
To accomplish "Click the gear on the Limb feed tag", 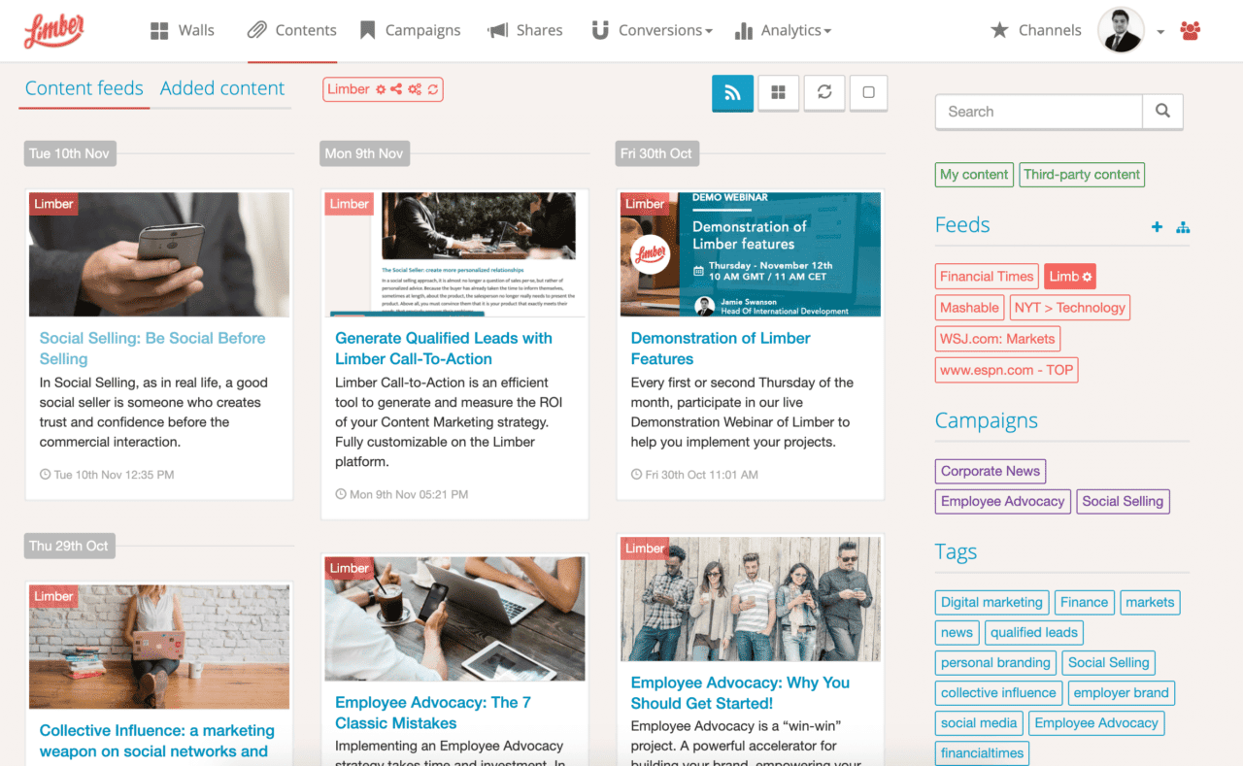I will coord(1088,277).
